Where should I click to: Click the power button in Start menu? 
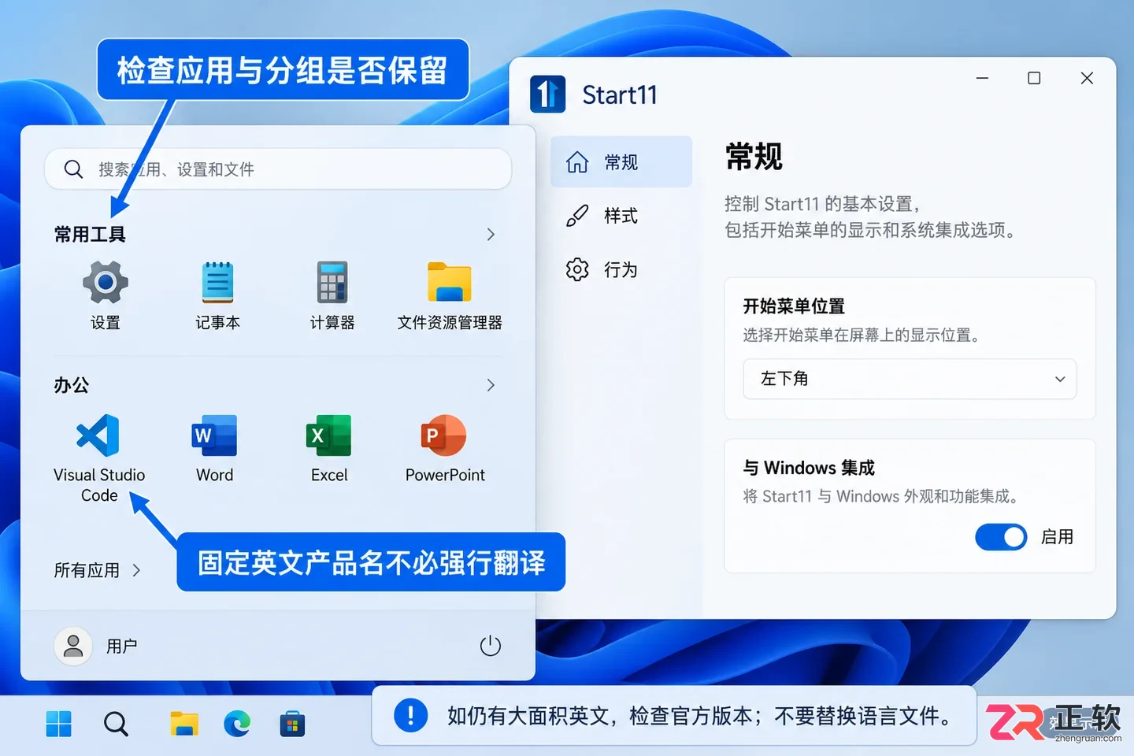[490, 646]
